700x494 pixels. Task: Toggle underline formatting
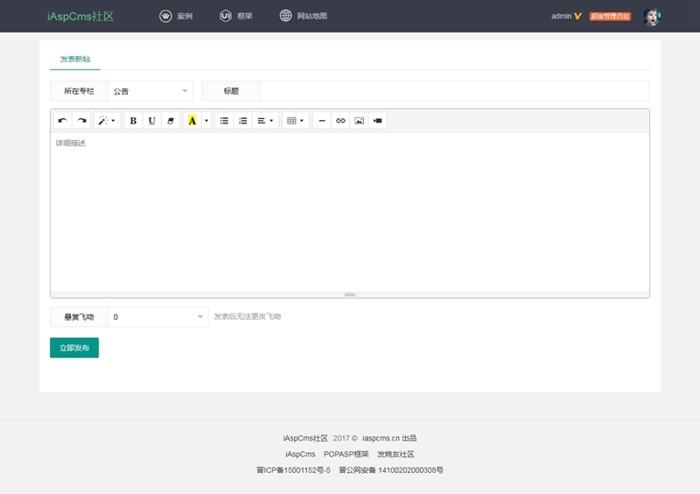151,121
